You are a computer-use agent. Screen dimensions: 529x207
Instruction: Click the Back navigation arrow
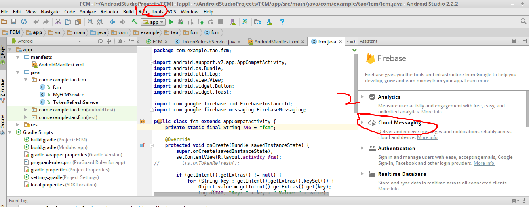(112, 22)
